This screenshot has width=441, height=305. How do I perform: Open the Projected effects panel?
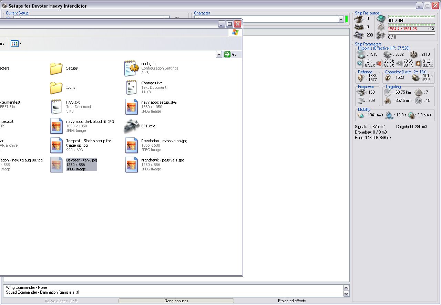click(x=292, y=301)
